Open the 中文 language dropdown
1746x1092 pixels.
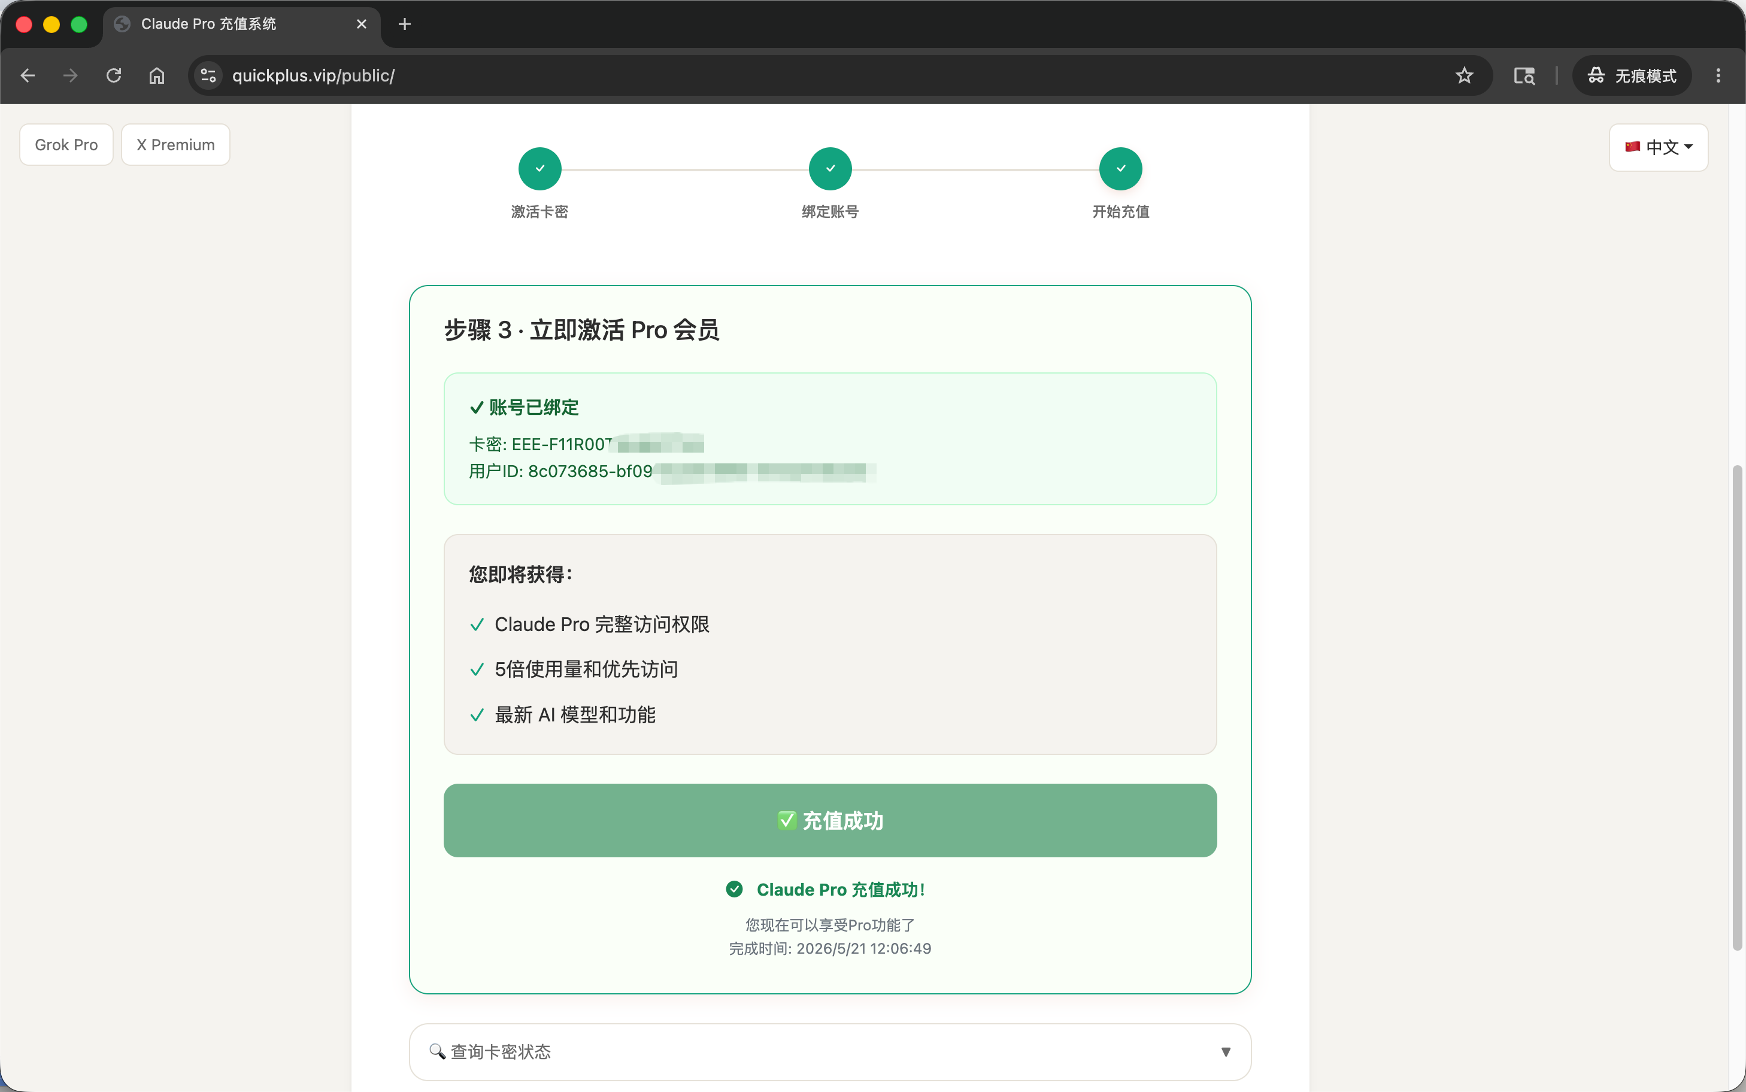(x=1658, y=147)
